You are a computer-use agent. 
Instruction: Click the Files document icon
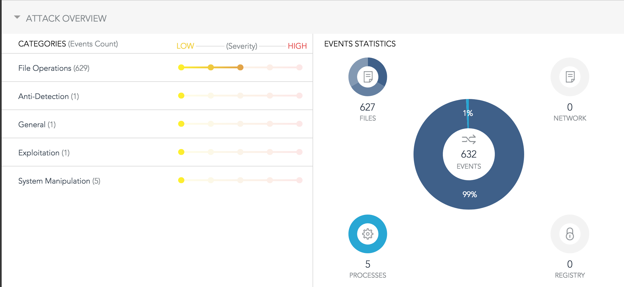pyautogui.click(x=368, y=77)
